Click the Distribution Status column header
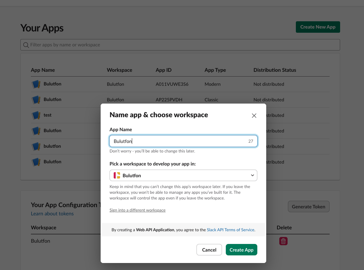This screenshot has height=270, width=364. tap(275, 70)
